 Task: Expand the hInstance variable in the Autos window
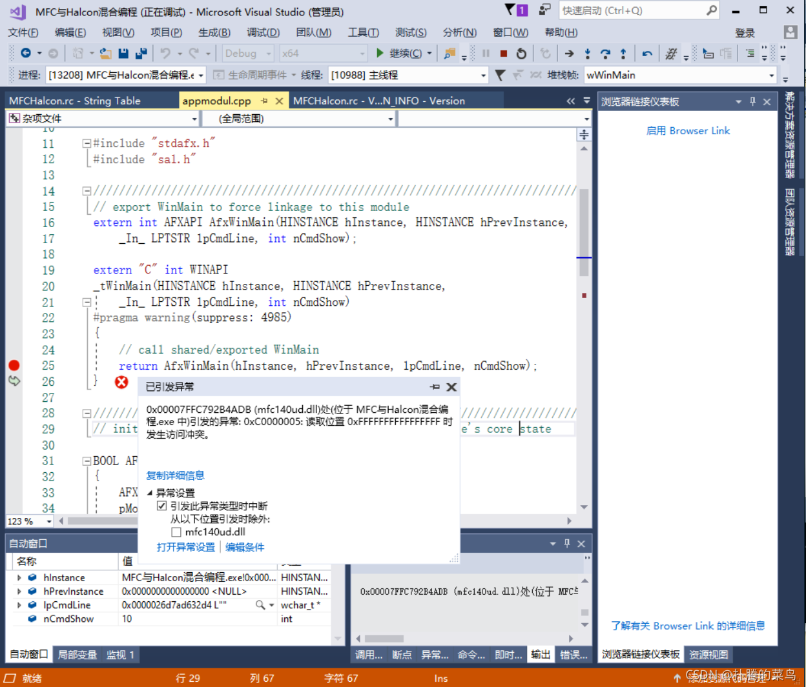(19, 578)
